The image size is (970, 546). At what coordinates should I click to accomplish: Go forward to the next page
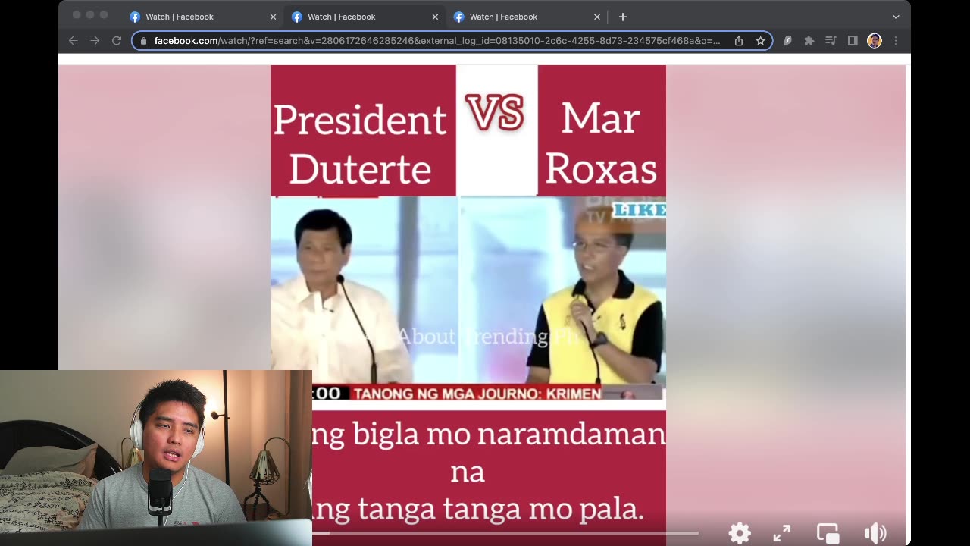(95, 41)
